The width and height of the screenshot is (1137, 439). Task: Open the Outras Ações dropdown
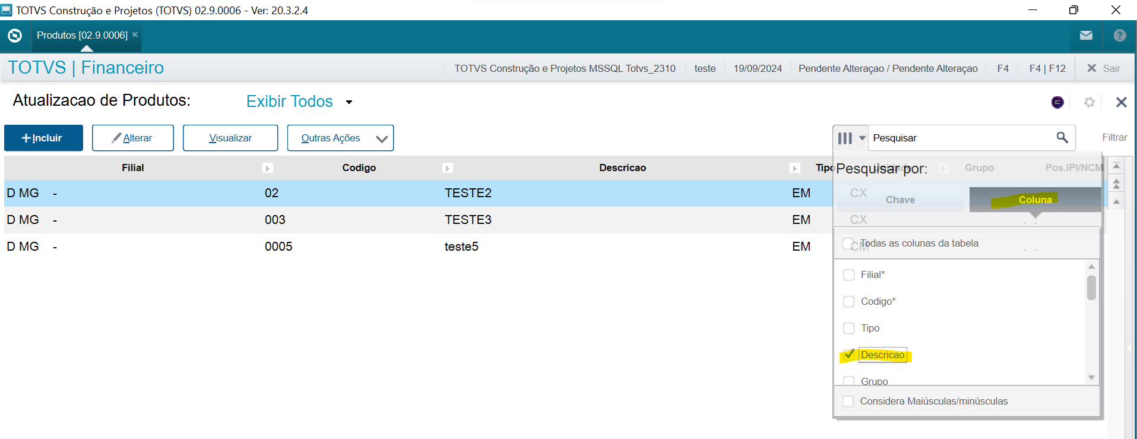click(340, 138)
